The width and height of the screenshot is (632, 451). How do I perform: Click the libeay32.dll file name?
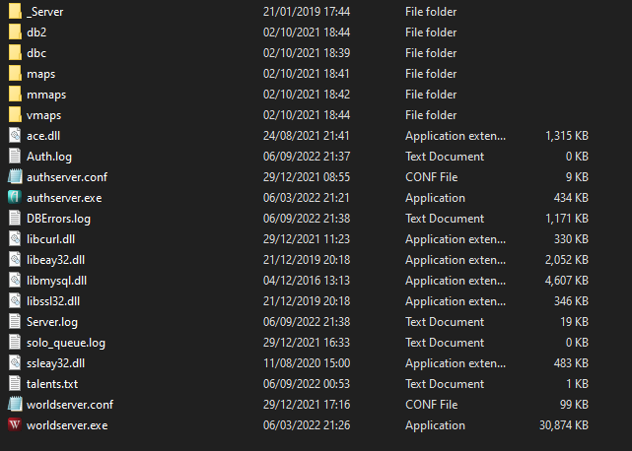(55, 260)
